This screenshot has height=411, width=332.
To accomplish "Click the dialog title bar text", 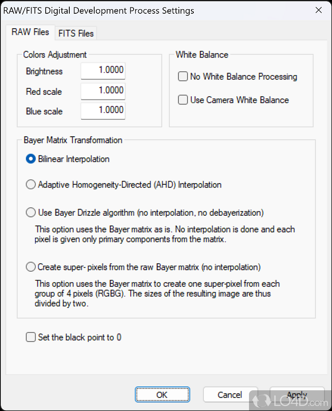I will tap(99, 10).
